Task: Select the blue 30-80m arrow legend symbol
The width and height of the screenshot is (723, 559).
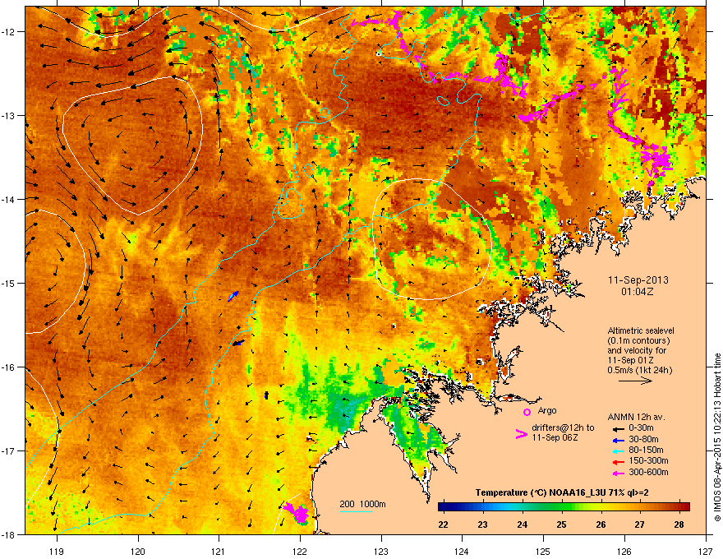Action: pyautogui.click(x=618, y=440)
